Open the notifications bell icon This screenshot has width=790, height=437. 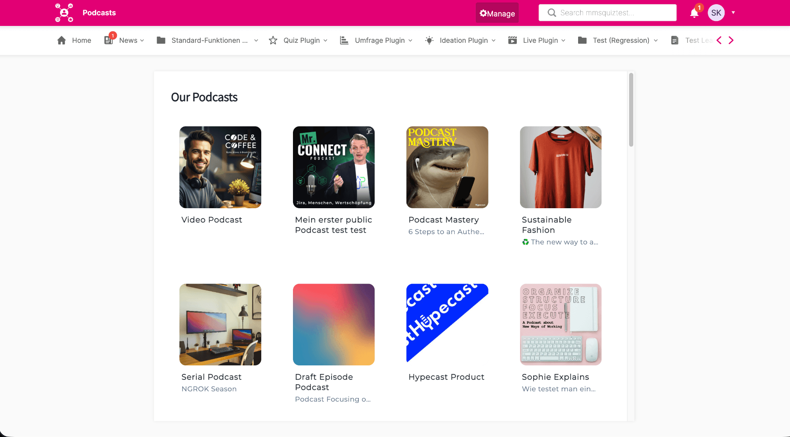[x=695, y=13]
